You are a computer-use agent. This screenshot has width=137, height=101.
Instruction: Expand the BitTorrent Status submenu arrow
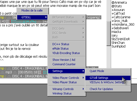[83, 17]
